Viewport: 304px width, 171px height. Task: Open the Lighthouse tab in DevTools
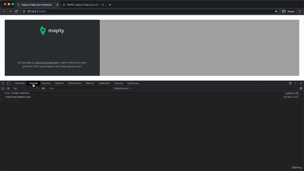(133, 83)
